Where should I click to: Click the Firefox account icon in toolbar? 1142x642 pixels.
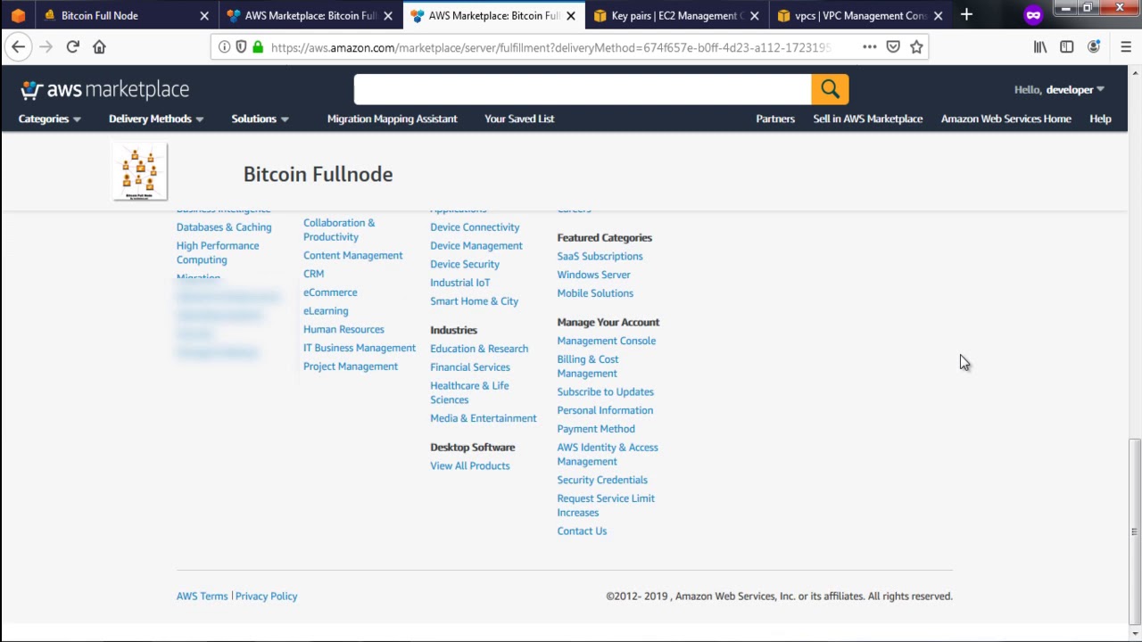pos(1094,47)
